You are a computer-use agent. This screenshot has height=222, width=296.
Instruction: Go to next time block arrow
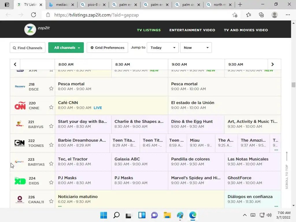(x=273, y=64)
